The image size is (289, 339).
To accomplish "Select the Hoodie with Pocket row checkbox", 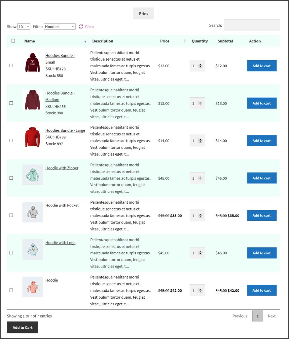I will pos(11,215).
